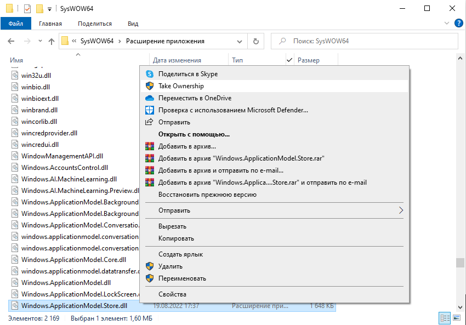Open the Поделиться ribbon tab
This screenshot has width=466, height=325.
pos(95,24)
